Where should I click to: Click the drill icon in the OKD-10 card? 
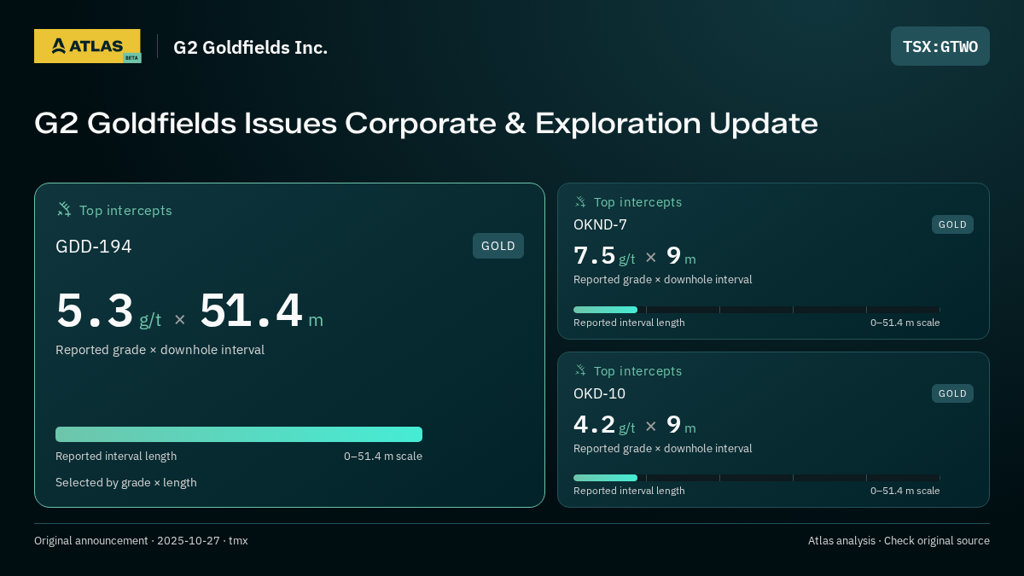[x=580, y=371]
